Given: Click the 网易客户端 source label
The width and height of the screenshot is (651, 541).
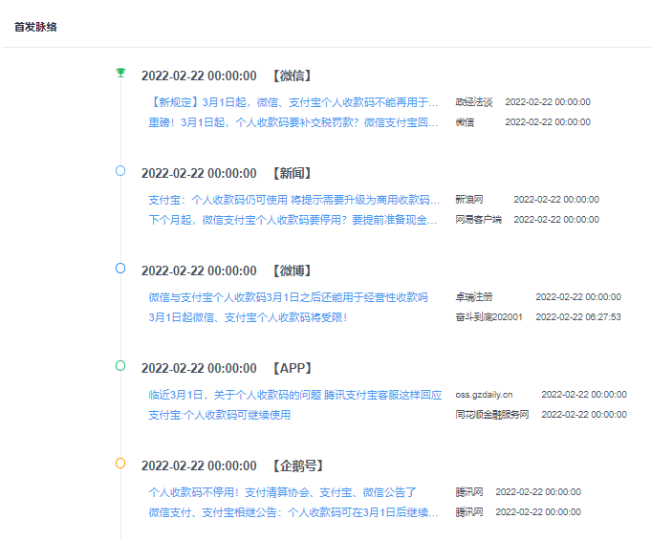Looking at the screenshot, I should (478, 220).
